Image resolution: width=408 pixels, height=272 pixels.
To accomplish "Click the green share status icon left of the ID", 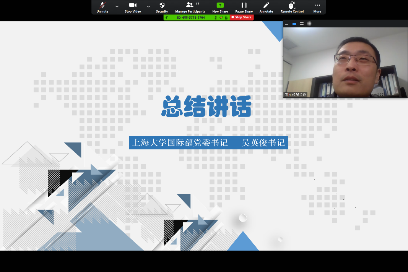I will [x=167, y=18].
